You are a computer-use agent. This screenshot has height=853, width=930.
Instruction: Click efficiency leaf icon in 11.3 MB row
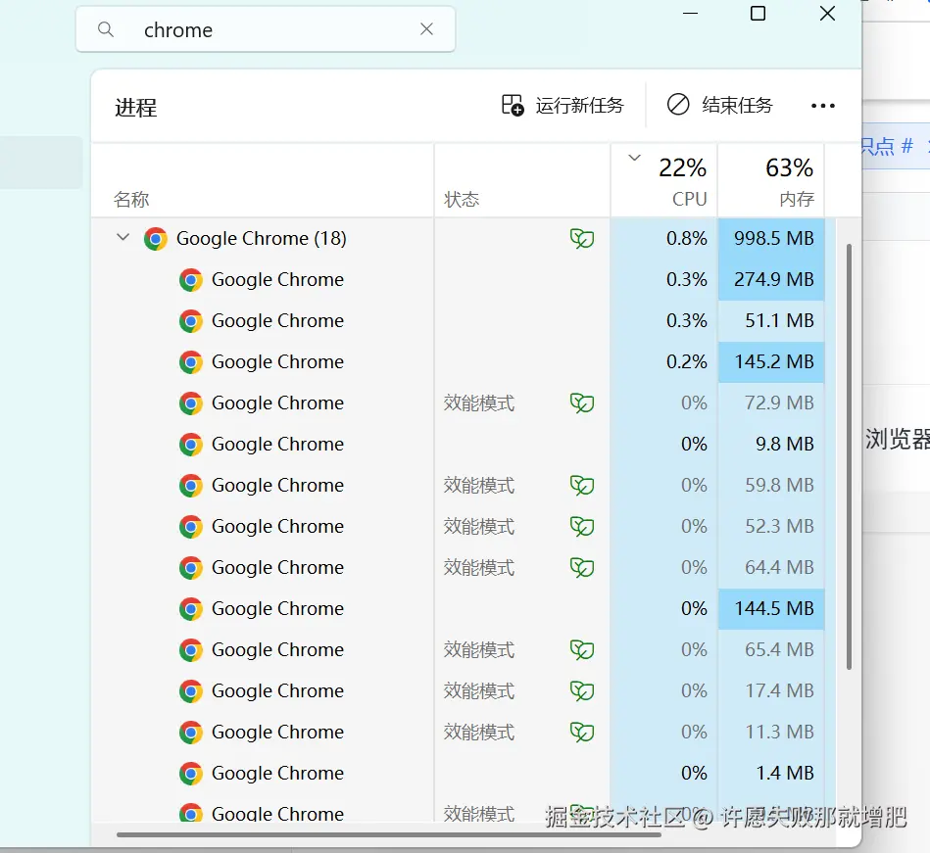click(582, 733)
